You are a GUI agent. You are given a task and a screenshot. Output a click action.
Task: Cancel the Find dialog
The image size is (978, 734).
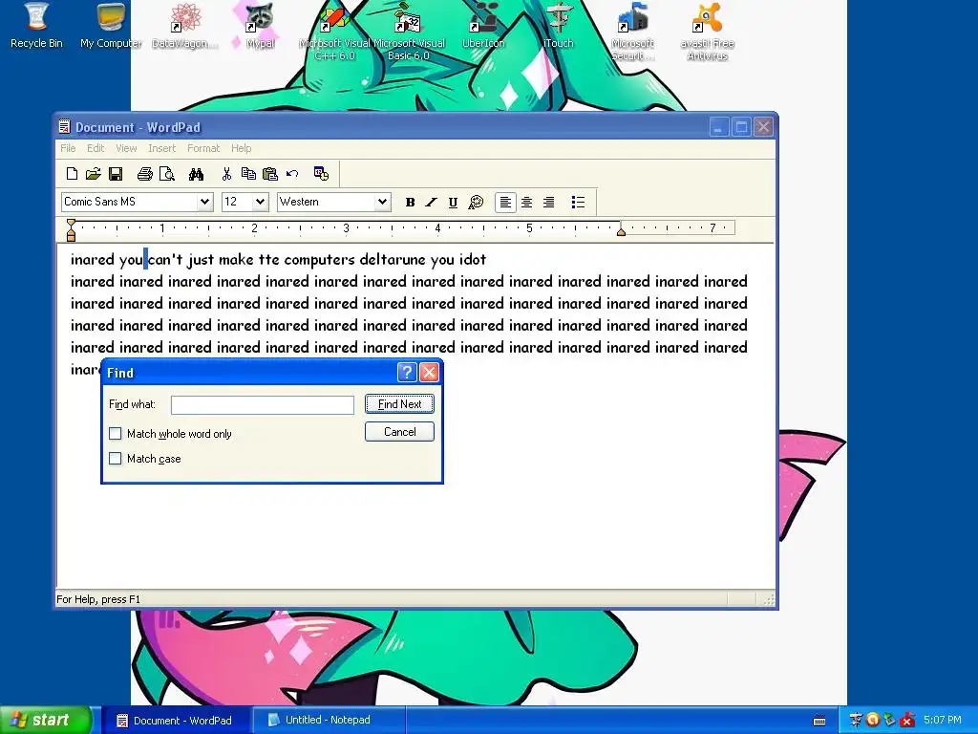click(x=399, y=432)
